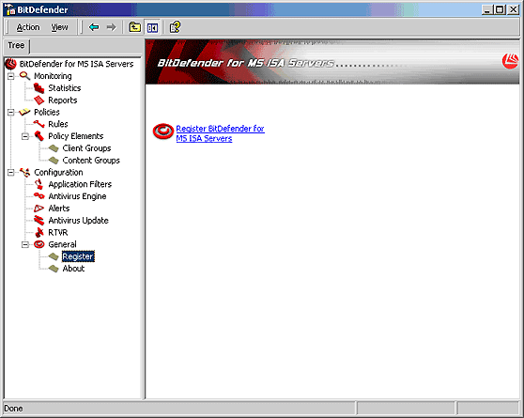The width and height of the screenshot is (524, 418).
Task: Select highlighted Register label
Action: [78, 256]
